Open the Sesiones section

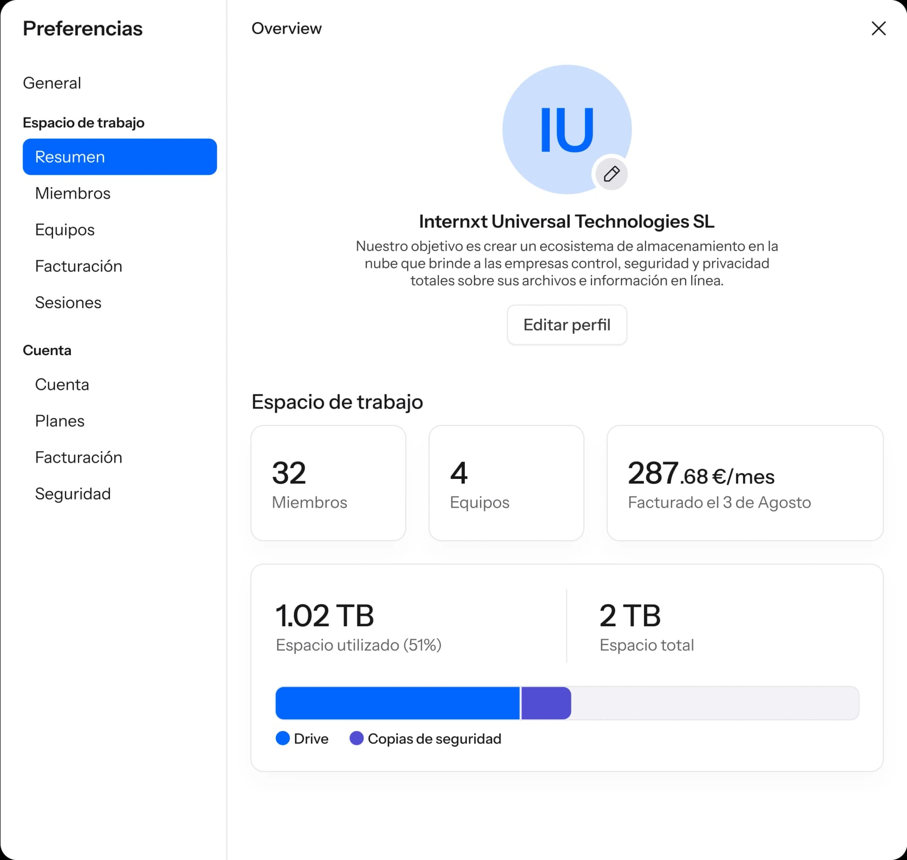click(x=68, y=302)
